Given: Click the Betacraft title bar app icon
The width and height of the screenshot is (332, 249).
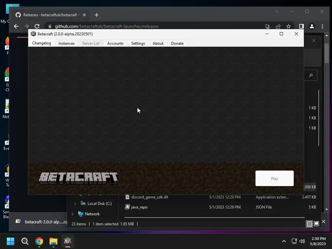Looking at the screenshot, I should 33,34.
